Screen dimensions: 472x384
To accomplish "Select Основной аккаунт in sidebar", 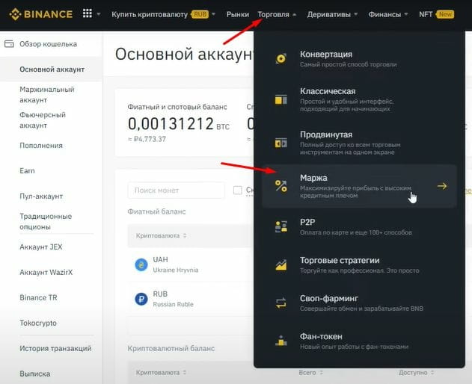I will [52, 69].
